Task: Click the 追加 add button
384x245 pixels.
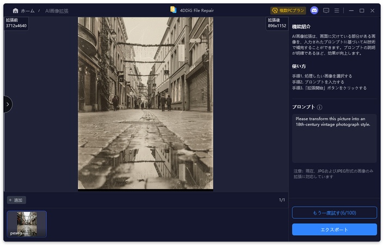Action: (16, 200)
